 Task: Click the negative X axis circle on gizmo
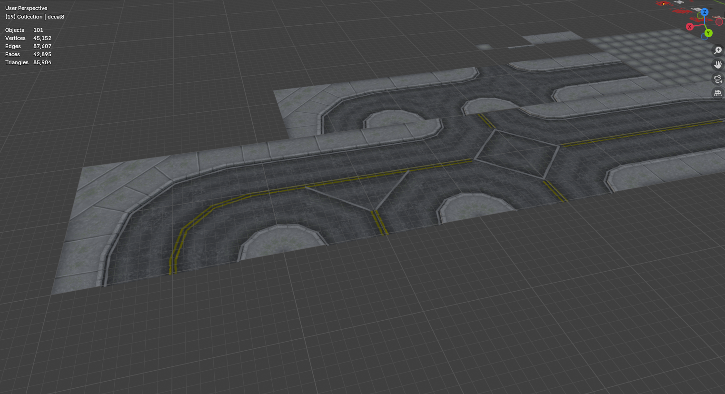(719, 22)
